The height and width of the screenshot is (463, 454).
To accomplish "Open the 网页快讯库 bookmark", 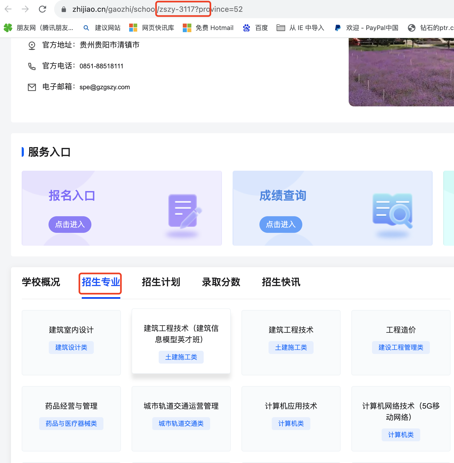I will pyautogui.click(x=152, y=28).
